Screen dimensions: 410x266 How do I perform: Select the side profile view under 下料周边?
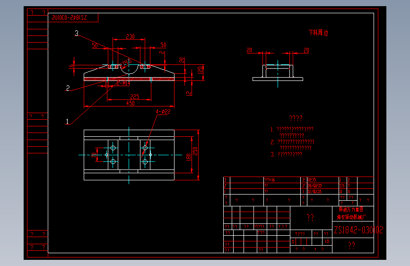pos(278,71)
